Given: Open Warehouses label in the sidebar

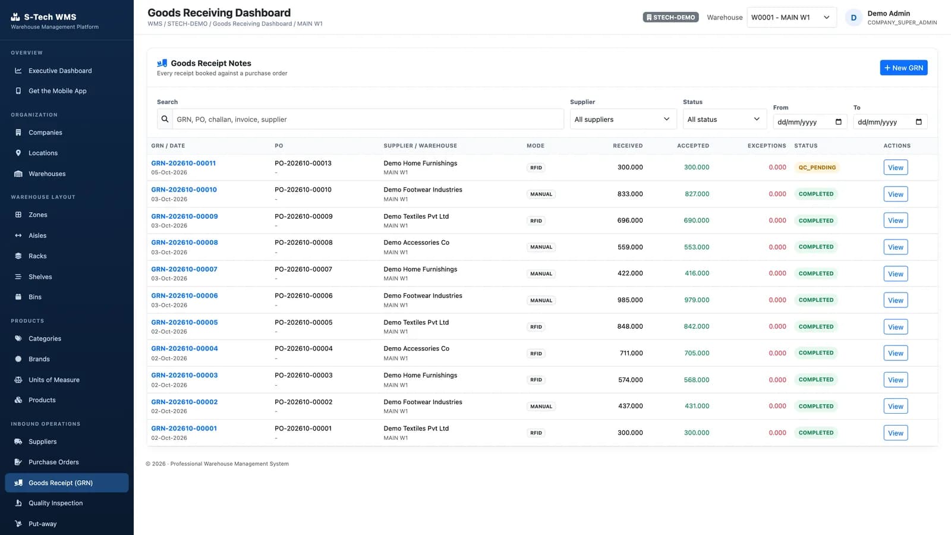Looking at the screenshot, I should tap(47, 174).
